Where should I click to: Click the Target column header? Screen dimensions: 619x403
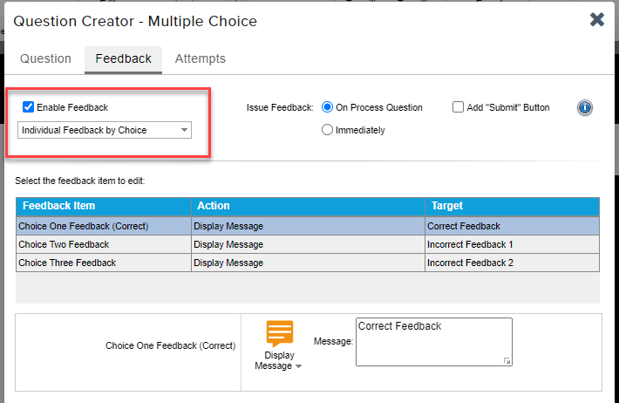[x=512, y=206]
